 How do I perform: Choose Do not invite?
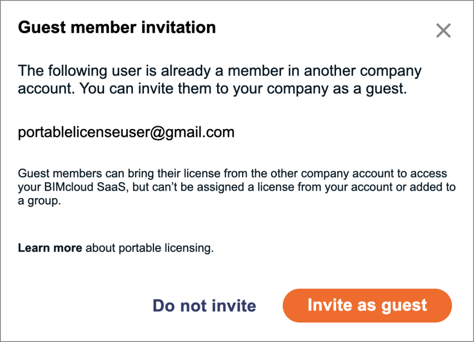[x=204, y=305]
